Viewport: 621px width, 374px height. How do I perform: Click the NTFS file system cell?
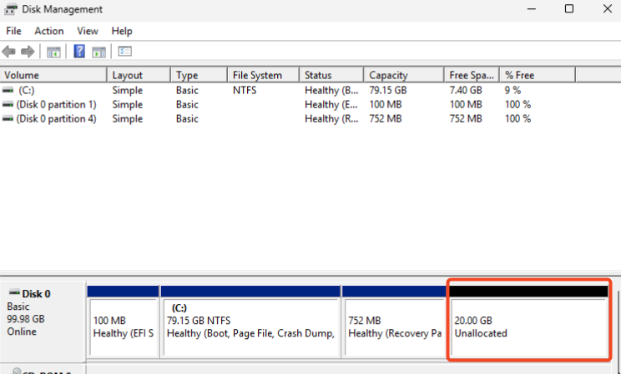click(245, 91)
